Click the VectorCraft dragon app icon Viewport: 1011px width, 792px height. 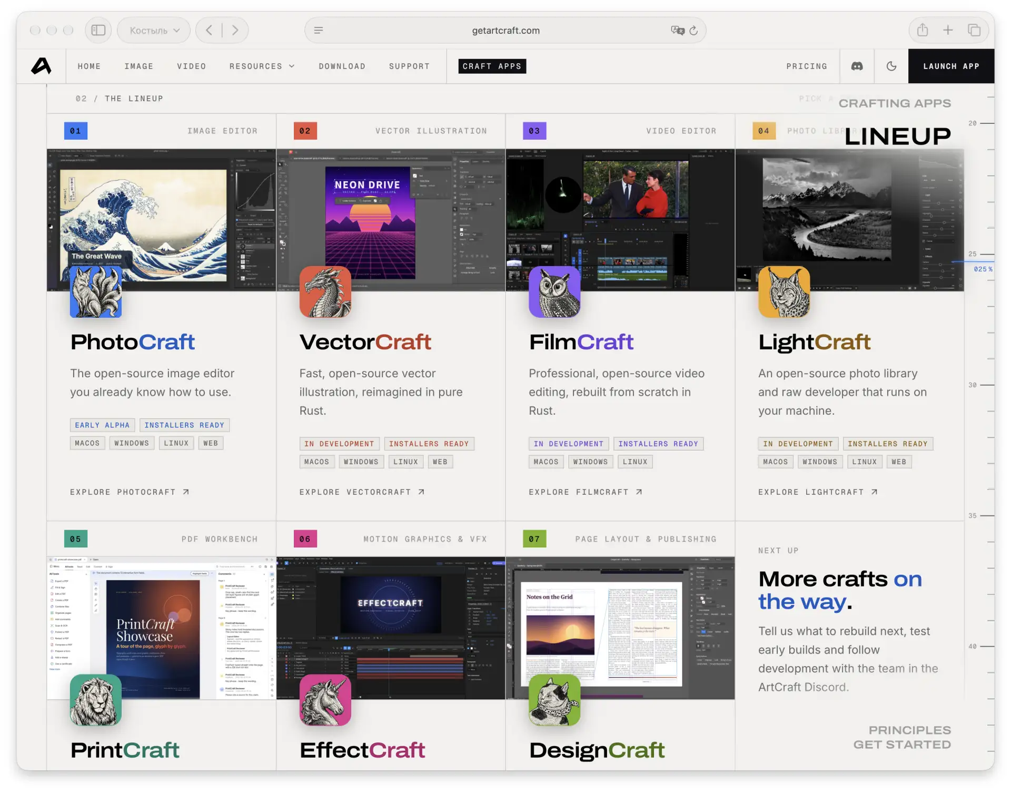click(325, 291)
